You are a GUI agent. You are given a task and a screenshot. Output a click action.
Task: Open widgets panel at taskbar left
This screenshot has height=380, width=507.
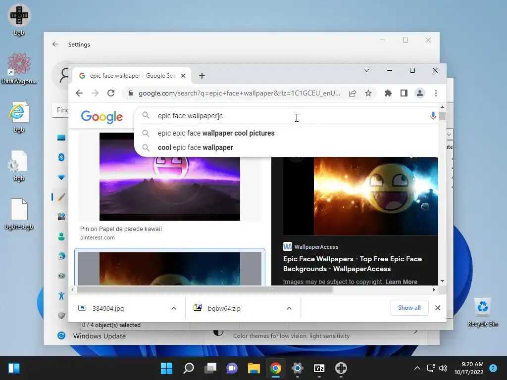point(14,368)
